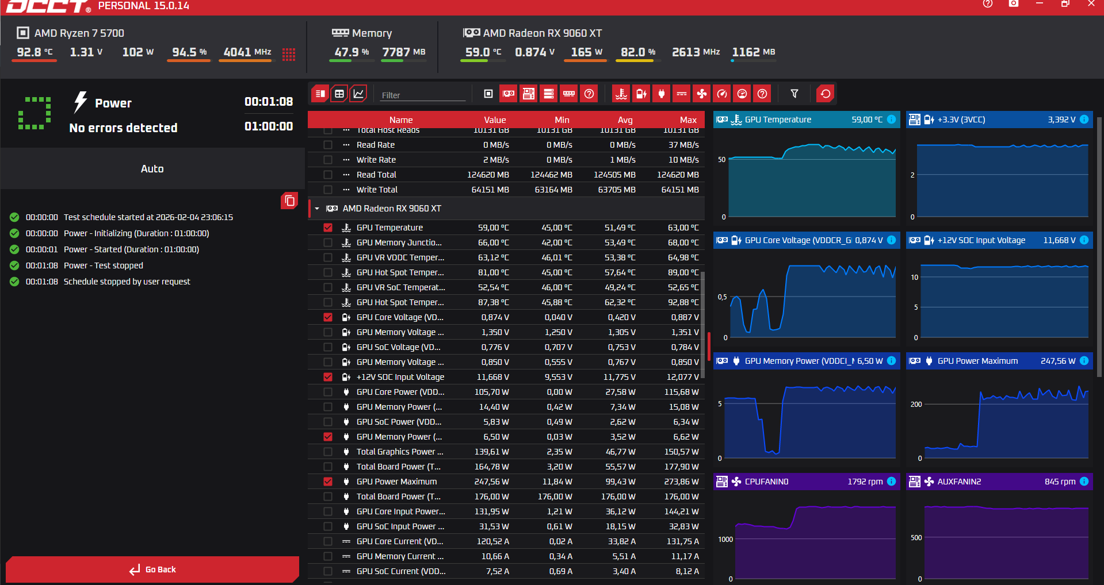Switch to combined table and graph view
This screenshot has height=585, width=1104.
320,94
